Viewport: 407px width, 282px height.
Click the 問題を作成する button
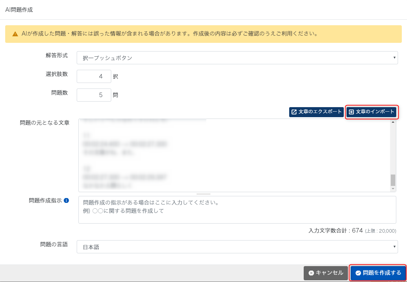(378, 273)
